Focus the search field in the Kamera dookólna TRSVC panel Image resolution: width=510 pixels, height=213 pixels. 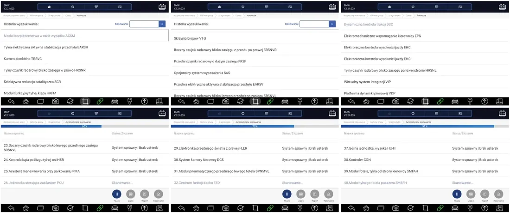pos(144,24)
